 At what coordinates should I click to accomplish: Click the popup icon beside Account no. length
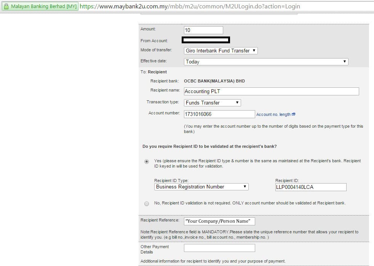(x=293, y=114)
